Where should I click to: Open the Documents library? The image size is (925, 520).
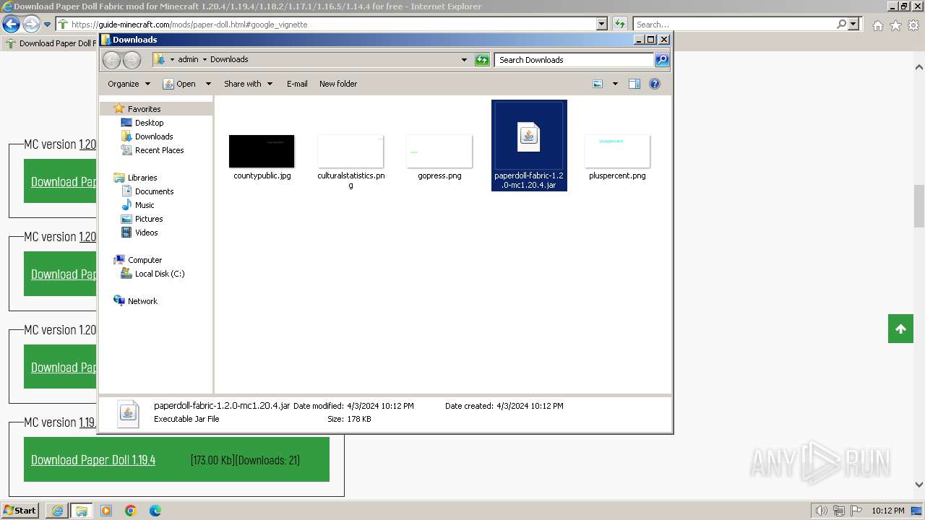(154, 191)
